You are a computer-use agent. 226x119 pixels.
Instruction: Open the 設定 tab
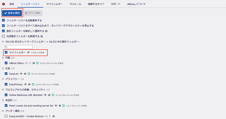tap(12, 4)
